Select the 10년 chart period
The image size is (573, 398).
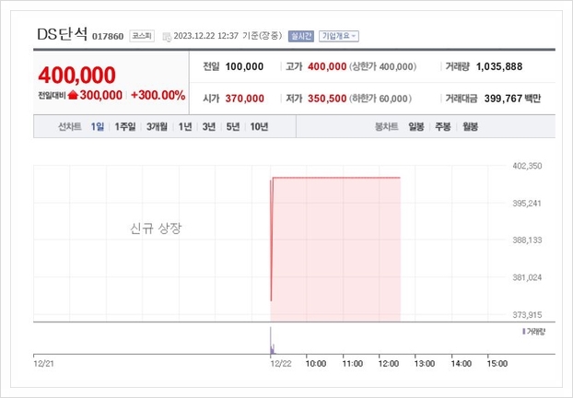(x=259, y=126)
